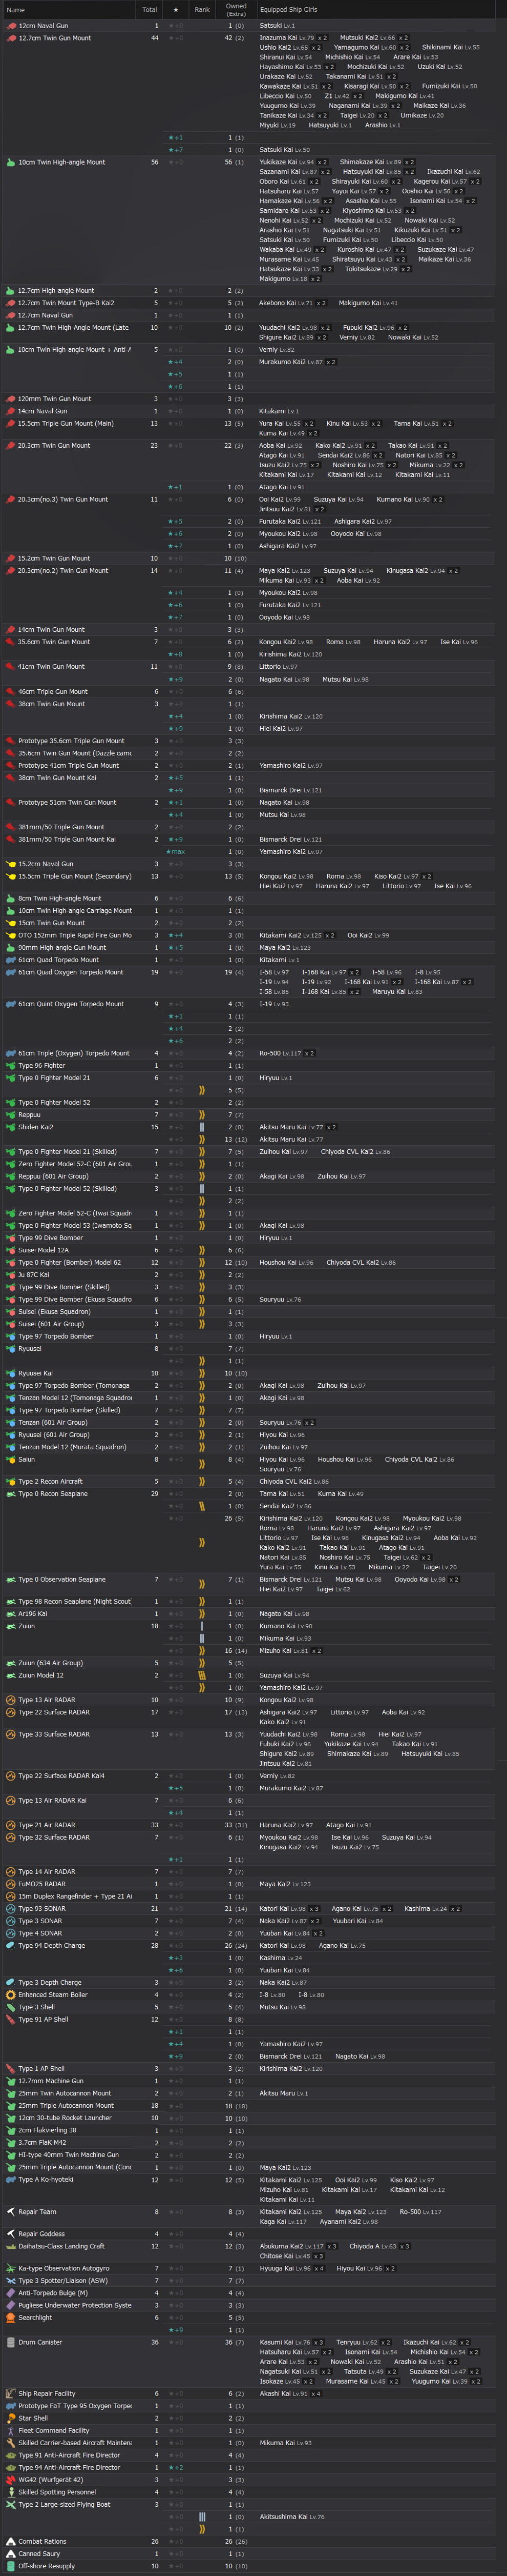Click the Zuiun Model 12 icon

(11, 1675)
